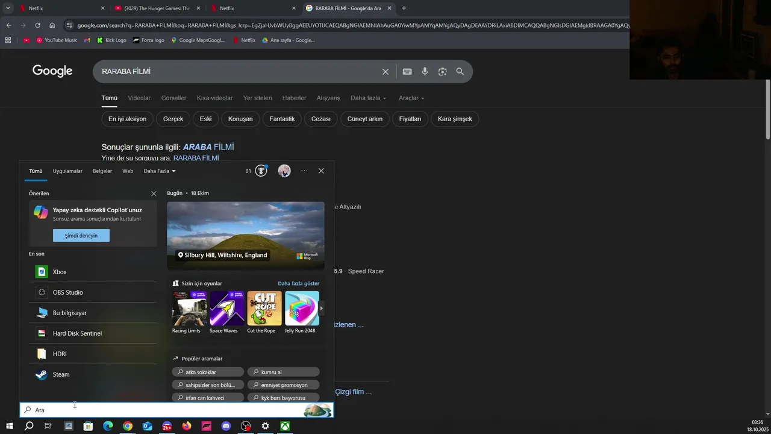The image size is (771, 434).
Task: Open Xbox from recent apps list
Action: [93, 272]
